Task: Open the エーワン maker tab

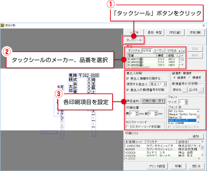Action: click(x=159, y=51)
